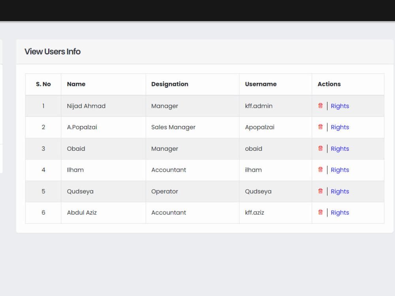Viewport: 395px width, 296px height.
Task: Click serial number 5 cell
Action: (x=43, y=191)
